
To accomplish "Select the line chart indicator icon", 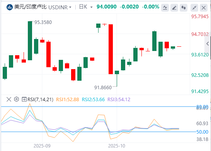I will (x=165, y=8).
